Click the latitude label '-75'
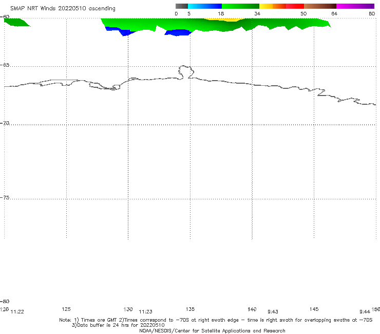The width and height of the screenshot is (380, 334). tap(5, 198)
